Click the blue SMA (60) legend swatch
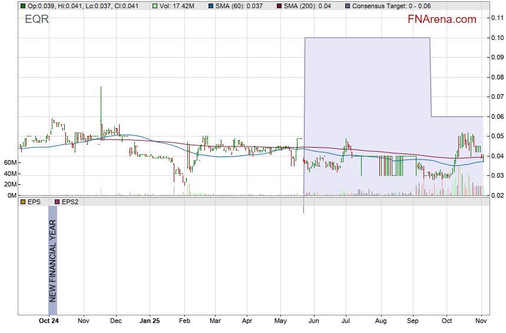 pyautogui.click(x=211, y=6)
